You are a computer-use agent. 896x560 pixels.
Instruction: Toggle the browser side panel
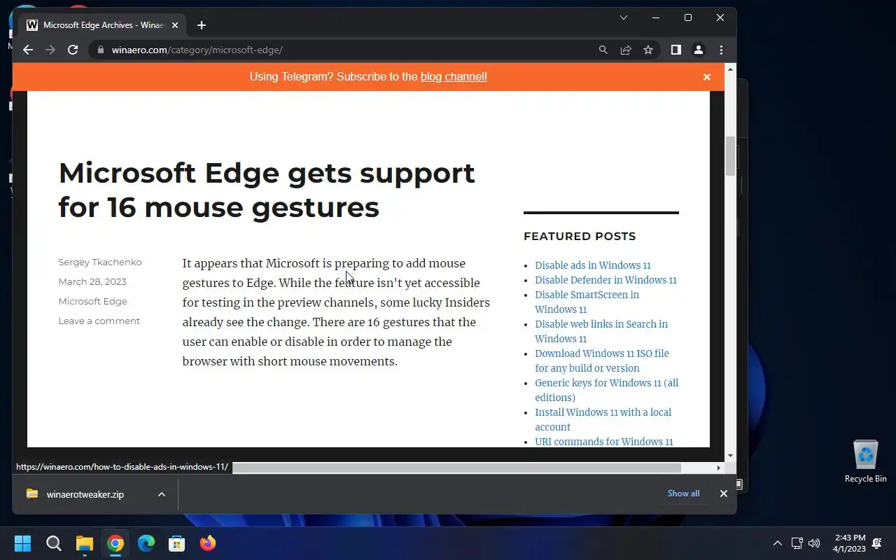pos(675,50)
